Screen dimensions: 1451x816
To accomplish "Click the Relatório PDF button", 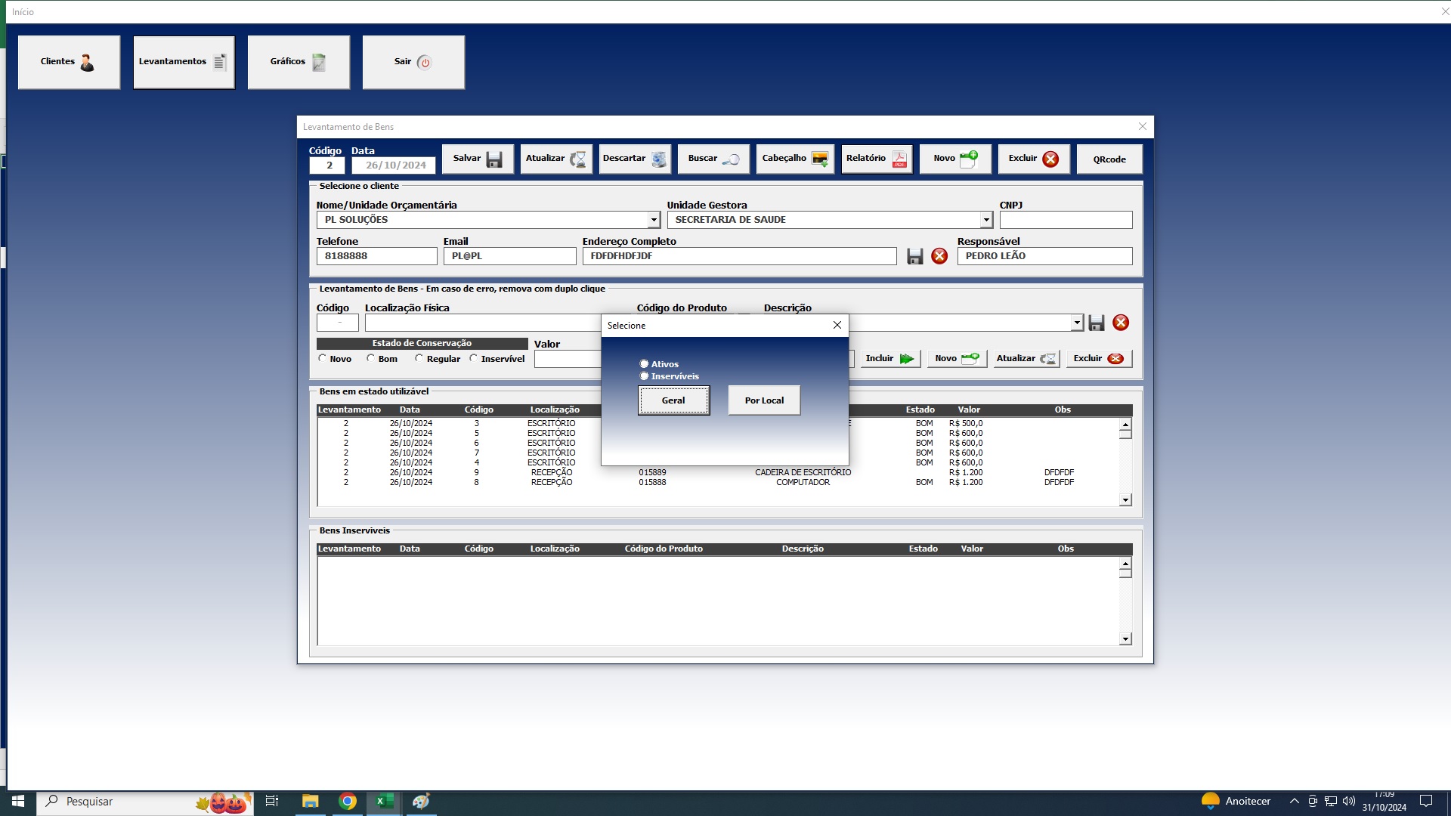I will pyautogui.click(x=877, y=159).
